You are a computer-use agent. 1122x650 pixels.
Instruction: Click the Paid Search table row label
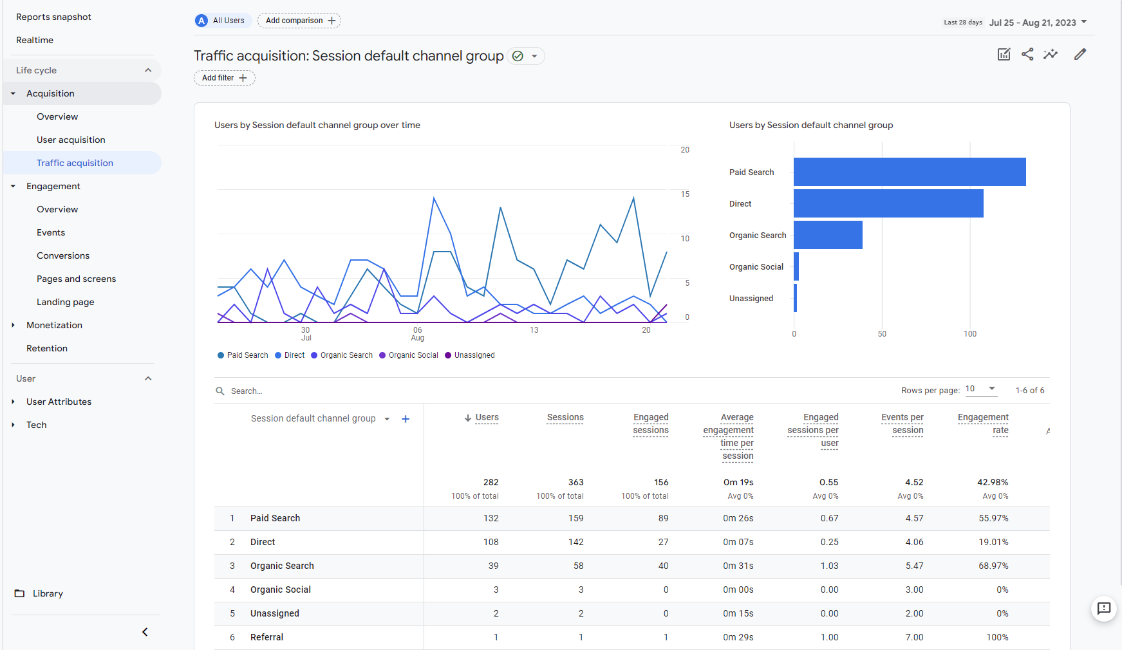275,518
